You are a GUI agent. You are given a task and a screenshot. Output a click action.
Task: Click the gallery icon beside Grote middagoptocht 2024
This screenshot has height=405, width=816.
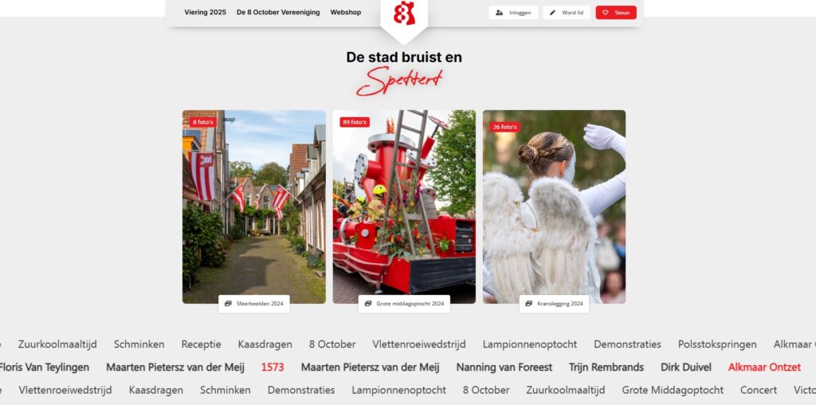tap(368, 304)
